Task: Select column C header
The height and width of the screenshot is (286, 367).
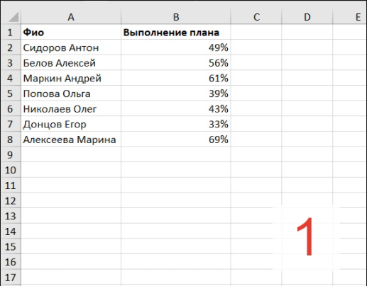Action: click(256, 17)
